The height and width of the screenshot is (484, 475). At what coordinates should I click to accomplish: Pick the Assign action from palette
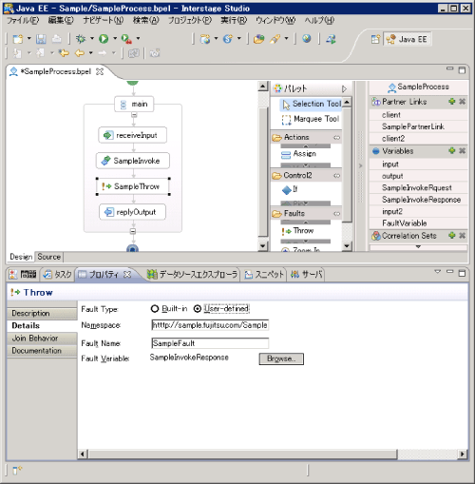298,154
